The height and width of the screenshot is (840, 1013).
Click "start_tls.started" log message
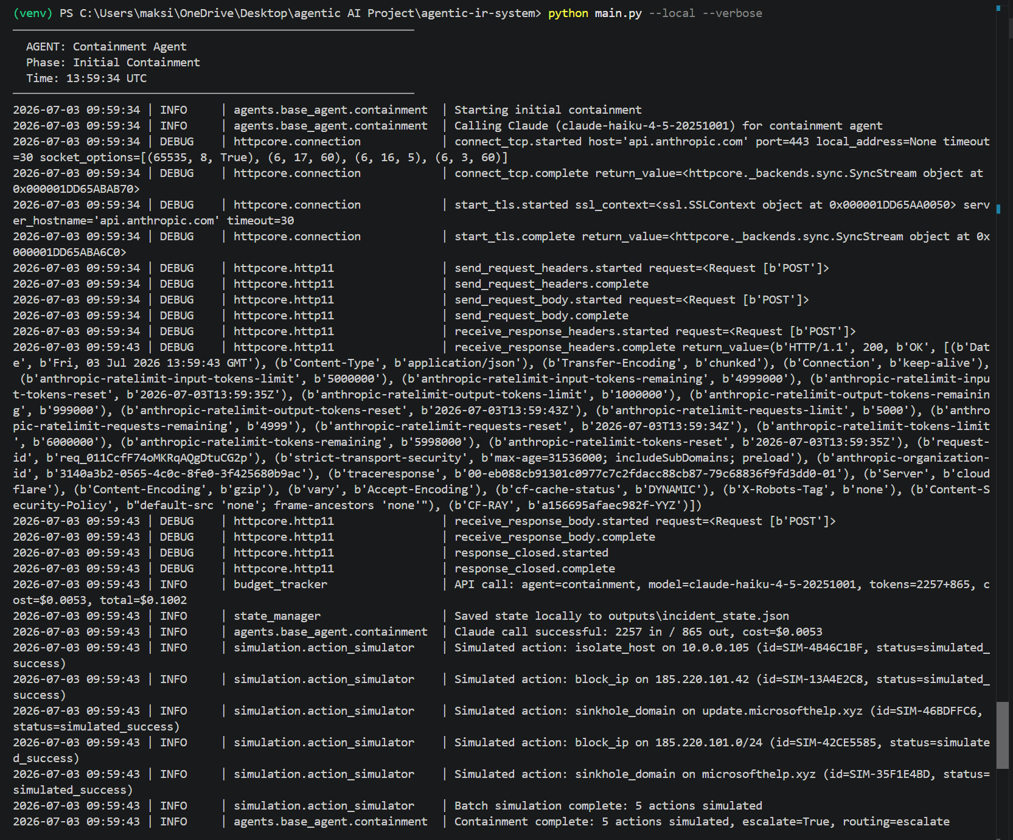[x=511, y=205]
